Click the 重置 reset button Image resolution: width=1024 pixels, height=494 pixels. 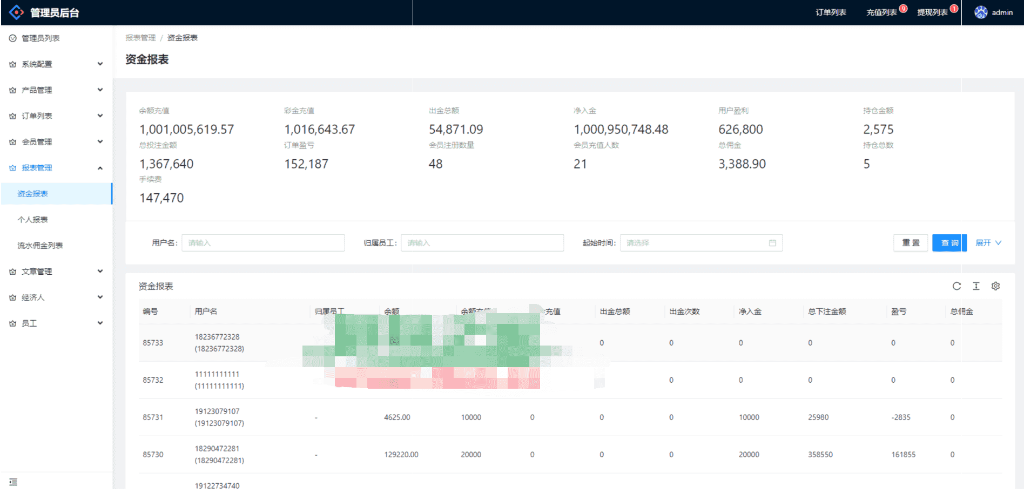[911, 243]
